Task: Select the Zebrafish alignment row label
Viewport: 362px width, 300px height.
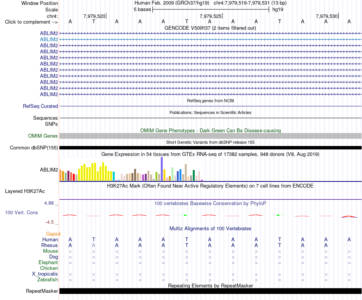Action: click(x=48, y=280)
